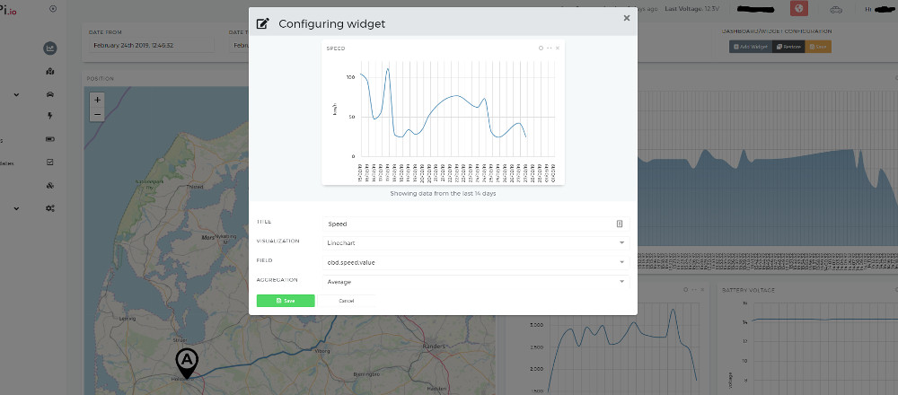Open the gears settings icon in sidebar

point(49,208)
